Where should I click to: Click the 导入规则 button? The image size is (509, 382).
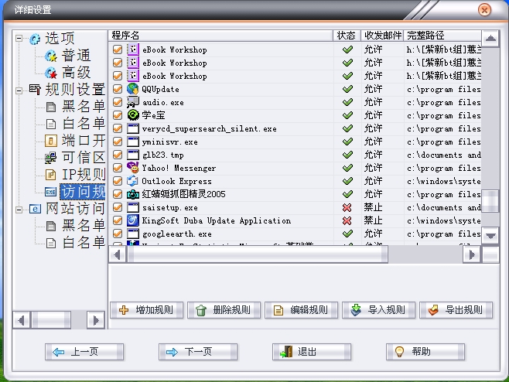(x=378, y=310)
